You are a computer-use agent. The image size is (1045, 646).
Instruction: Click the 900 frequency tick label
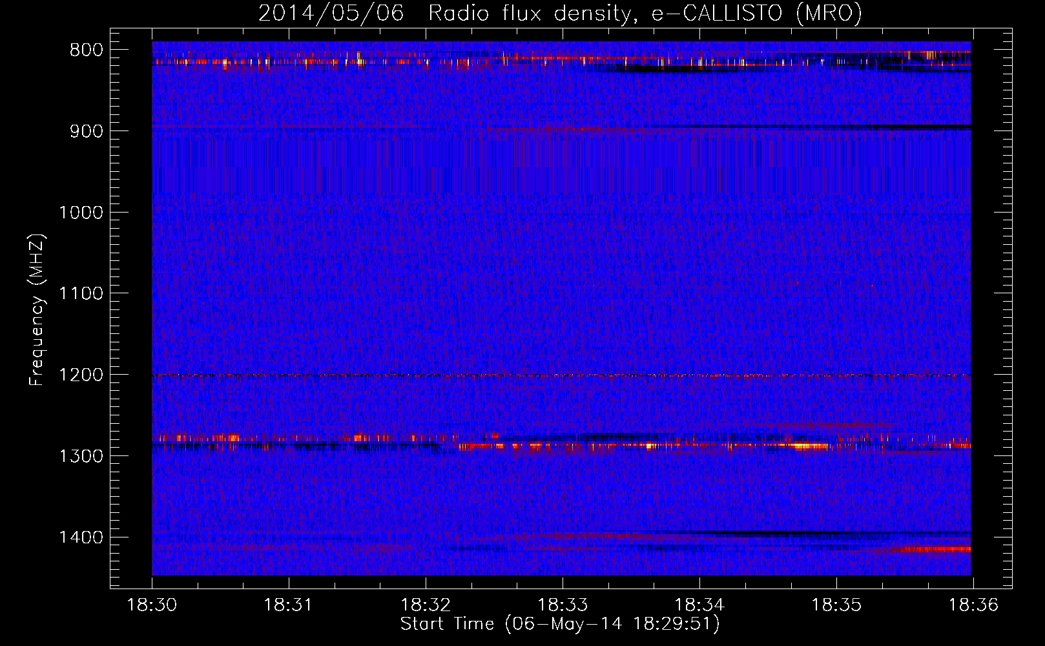(x=87, y=131)
